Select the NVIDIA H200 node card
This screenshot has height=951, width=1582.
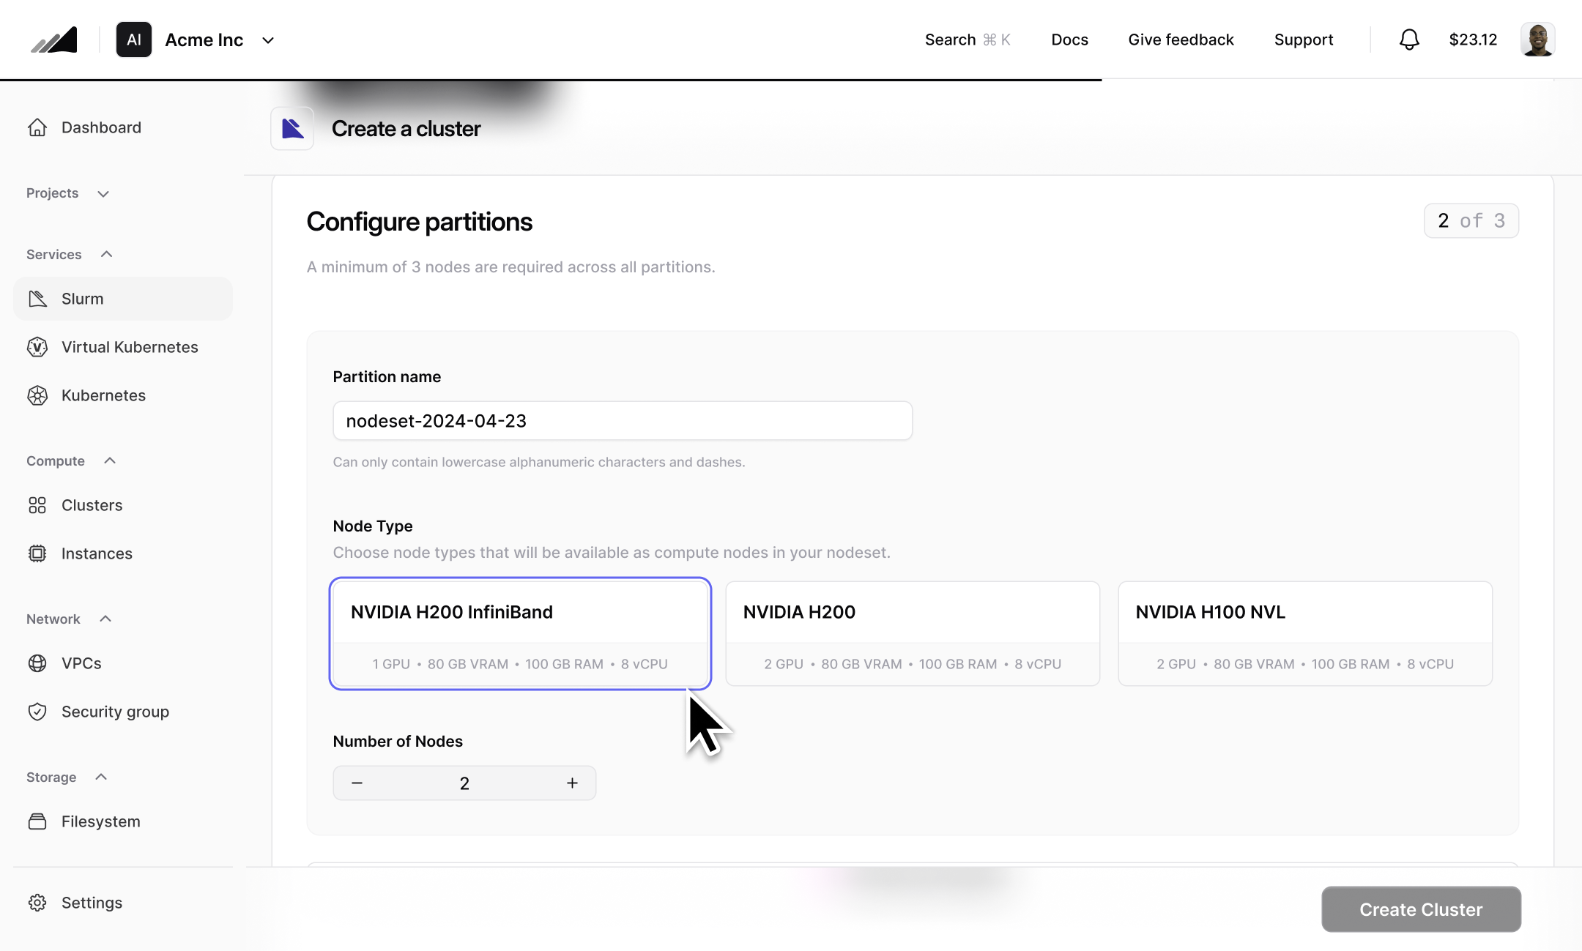pos(913,633)
